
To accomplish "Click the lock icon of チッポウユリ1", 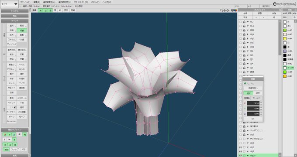I will (244, 130).
